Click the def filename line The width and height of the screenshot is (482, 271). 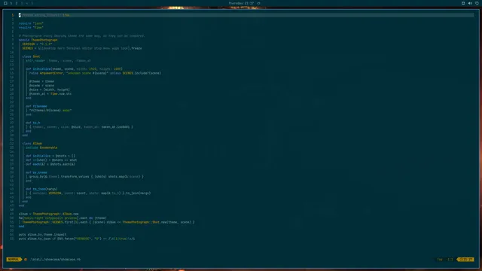click(36, 106)
